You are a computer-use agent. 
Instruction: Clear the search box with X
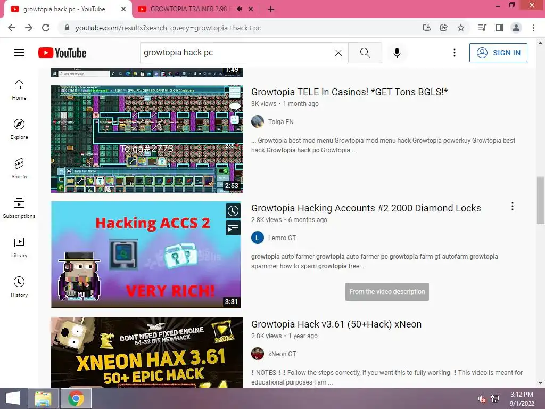point(338,53)
